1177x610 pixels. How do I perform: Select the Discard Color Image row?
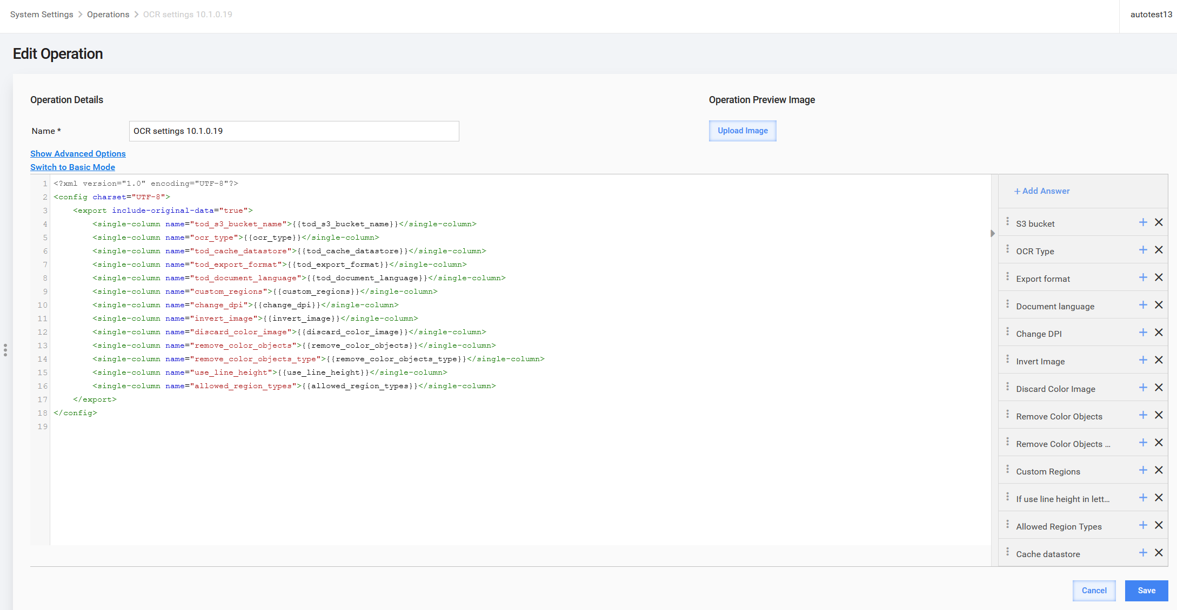coord(1083,388)
